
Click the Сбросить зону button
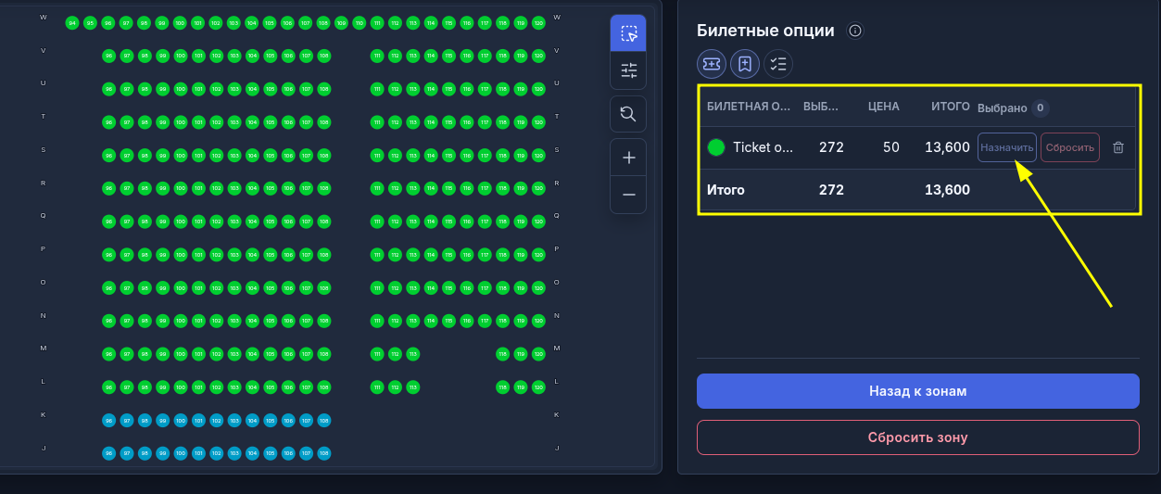(917, 437)
